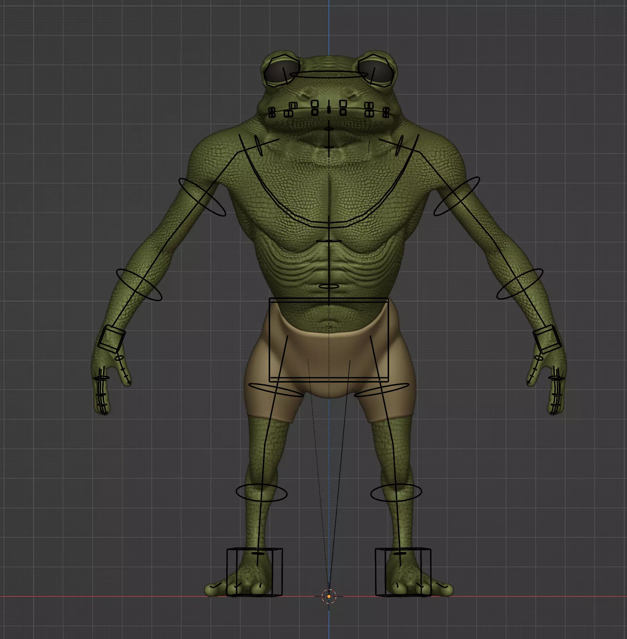The image size is (627, 639).
Task: Select the knee ring on the screen-right leg
Action: point(396,492)
